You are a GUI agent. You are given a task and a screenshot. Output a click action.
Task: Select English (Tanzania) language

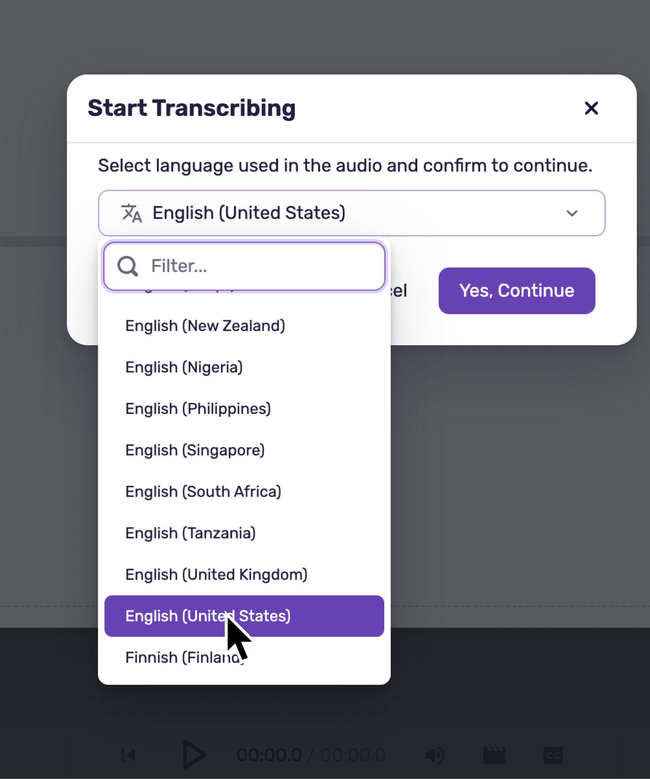tap(191, 533)
